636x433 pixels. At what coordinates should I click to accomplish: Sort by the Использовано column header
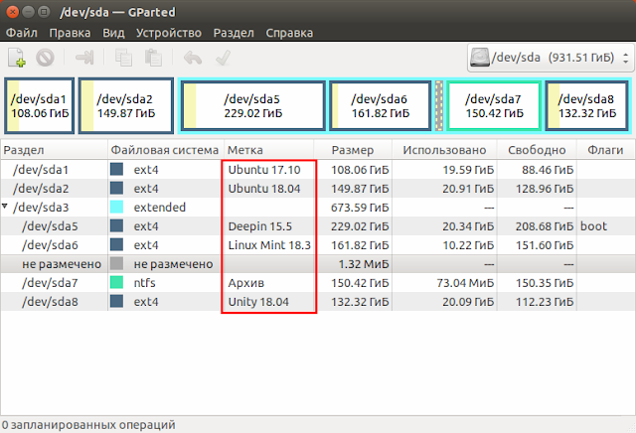pos(444,150)
